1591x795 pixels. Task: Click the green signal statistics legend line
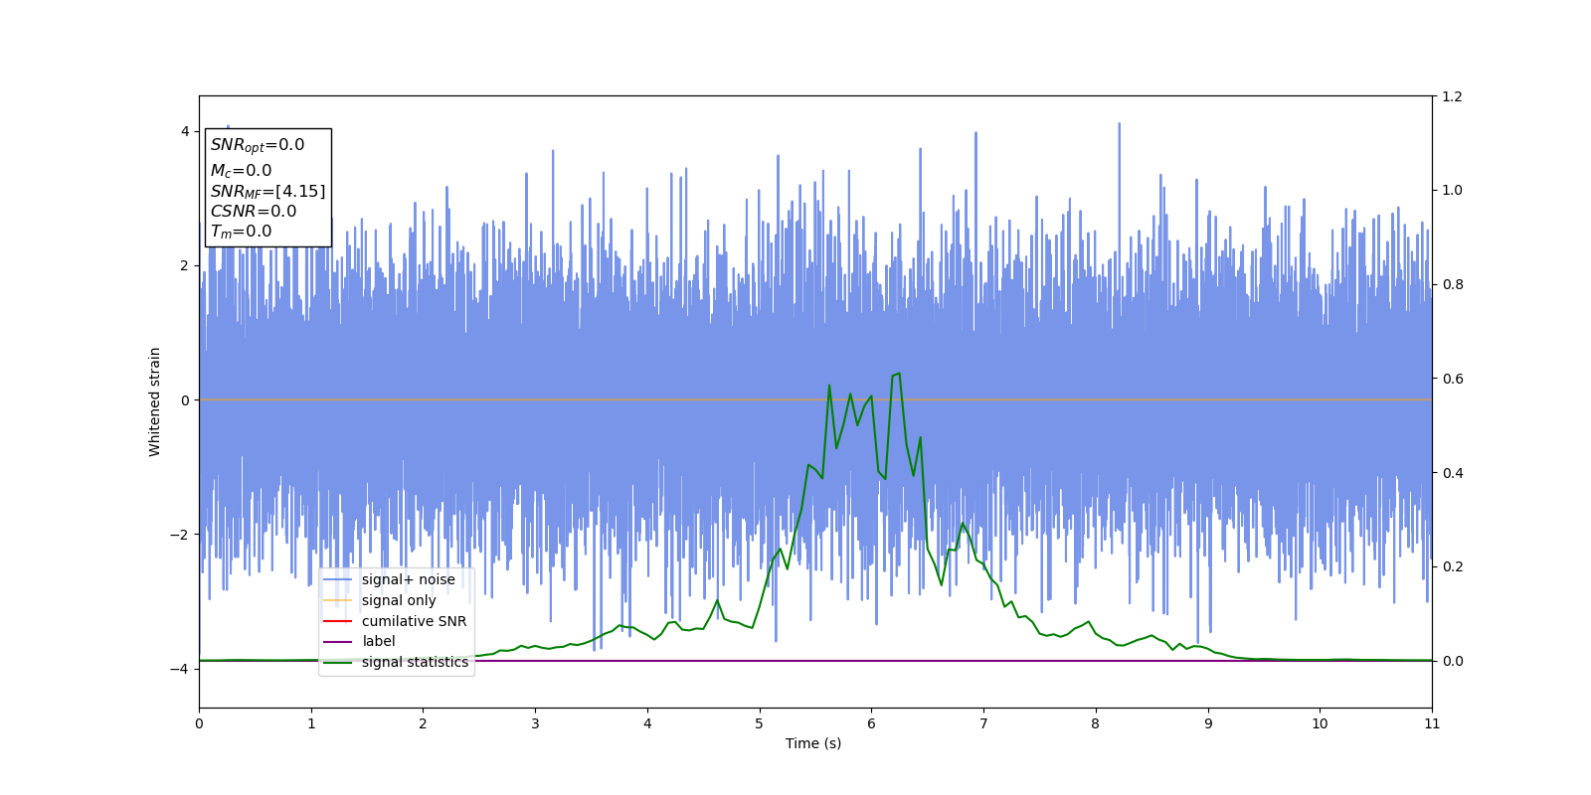tap(338, 662)
